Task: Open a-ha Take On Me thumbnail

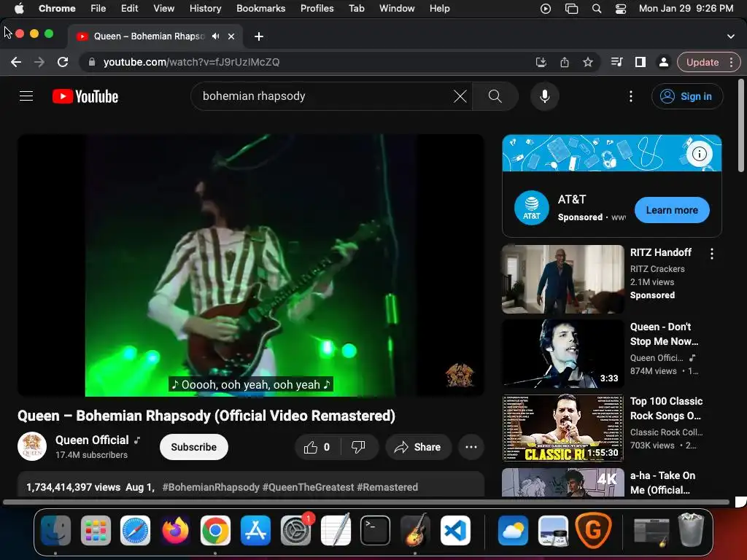Action: pyautogui.click(x=562, y=483)
